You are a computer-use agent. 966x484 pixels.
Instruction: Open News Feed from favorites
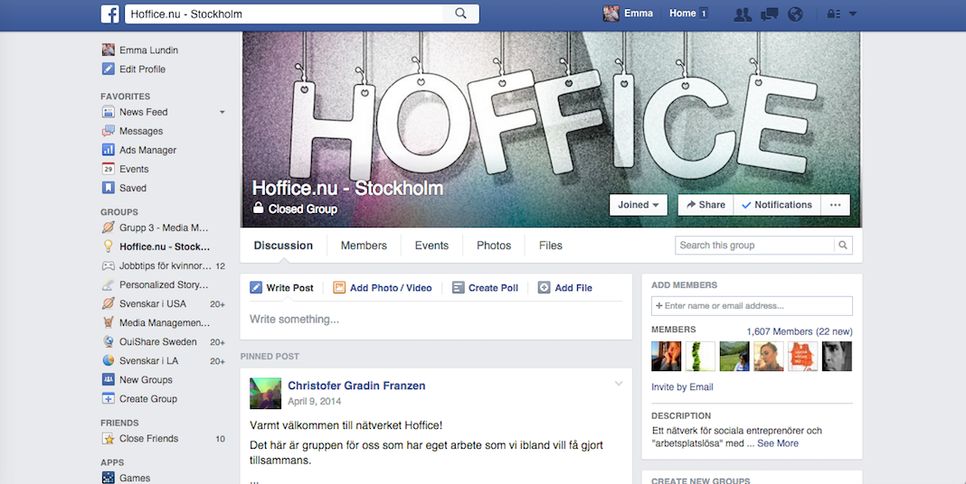tap(144, 112)
